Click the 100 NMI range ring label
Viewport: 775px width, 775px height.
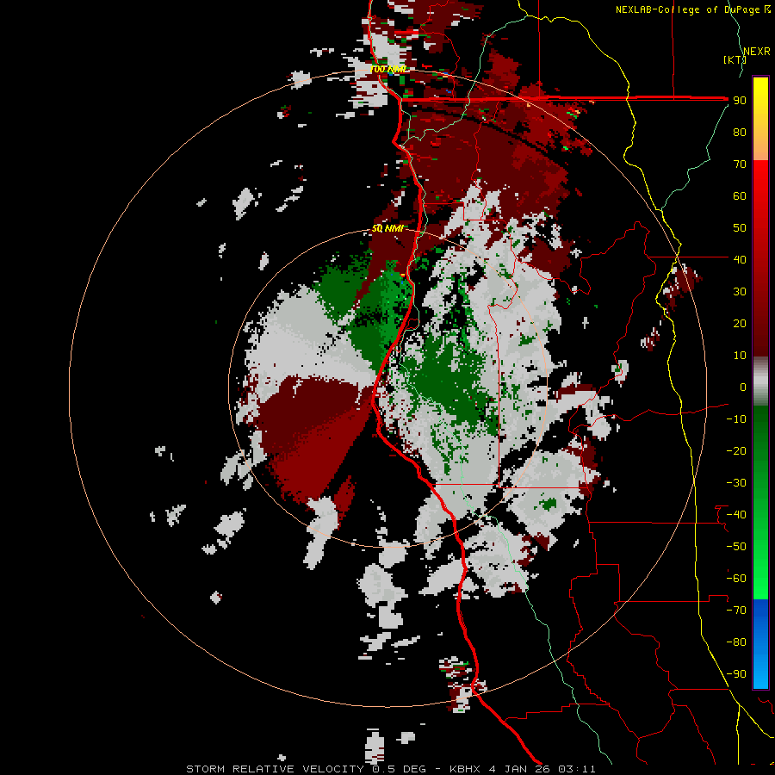click(x=388, y=69)
